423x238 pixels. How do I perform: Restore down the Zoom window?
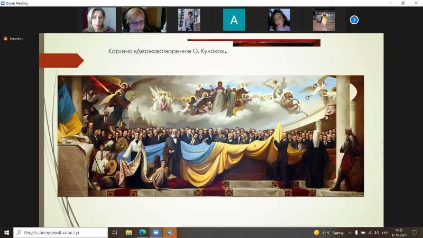click(403, 3)
